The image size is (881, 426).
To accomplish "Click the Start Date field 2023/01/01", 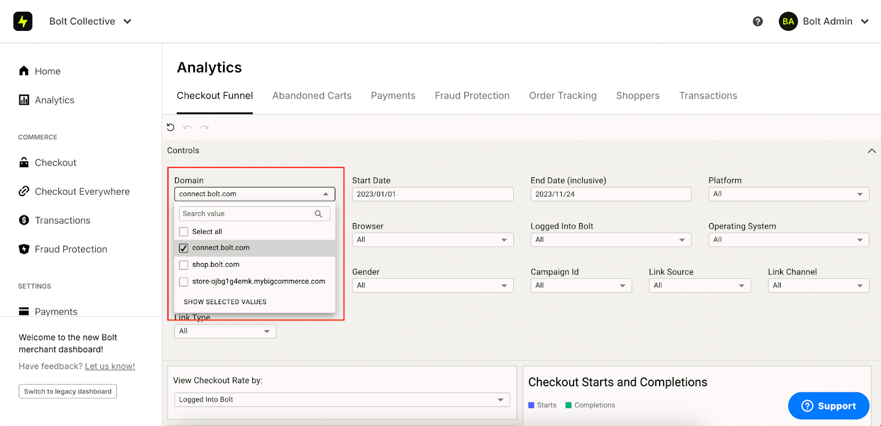I will (433, 194).
